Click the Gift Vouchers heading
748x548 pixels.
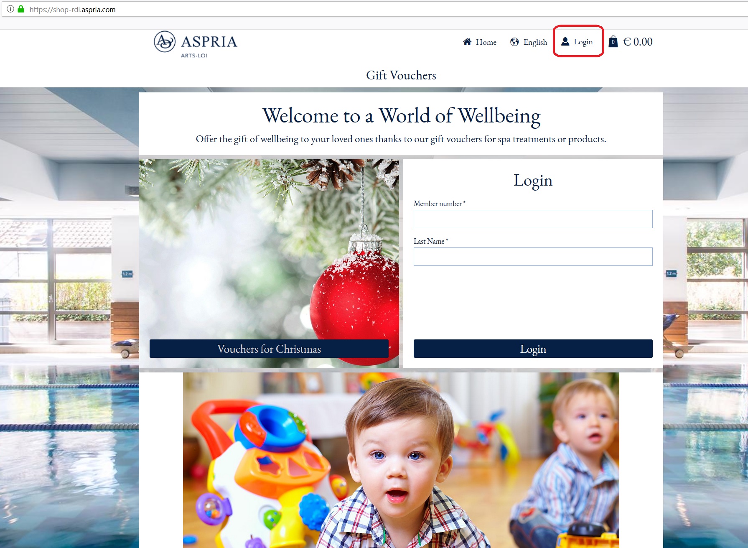(401, 75)
